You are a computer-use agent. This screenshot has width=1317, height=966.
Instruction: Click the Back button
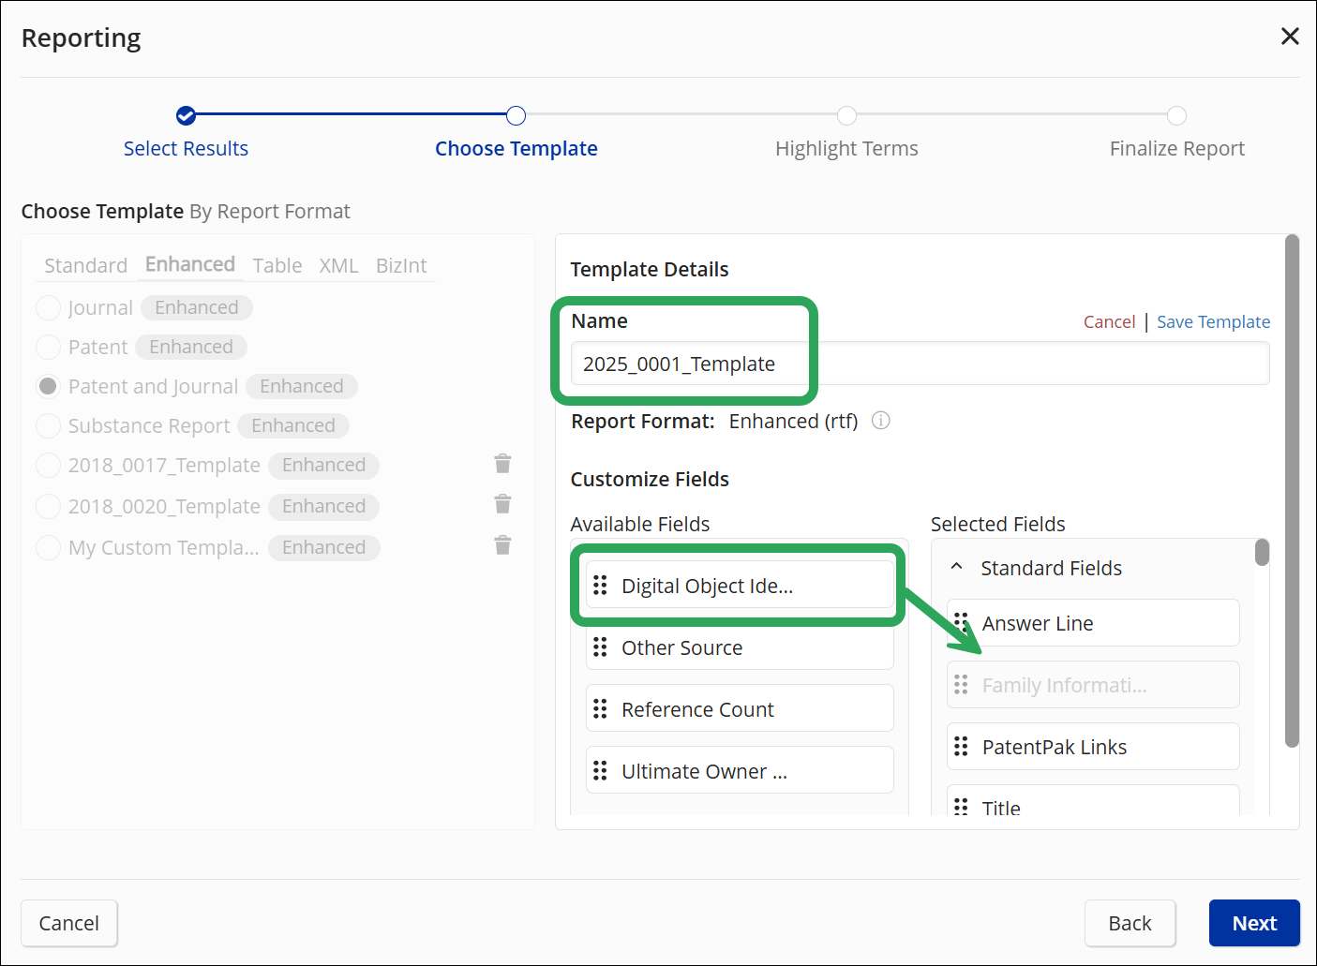1130,923
